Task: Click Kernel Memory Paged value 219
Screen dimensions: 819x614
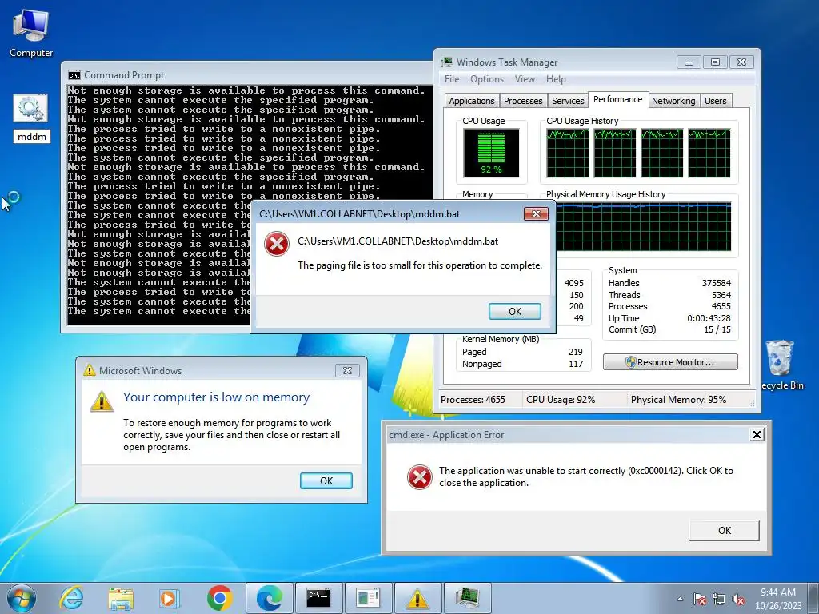Action: 576,352
